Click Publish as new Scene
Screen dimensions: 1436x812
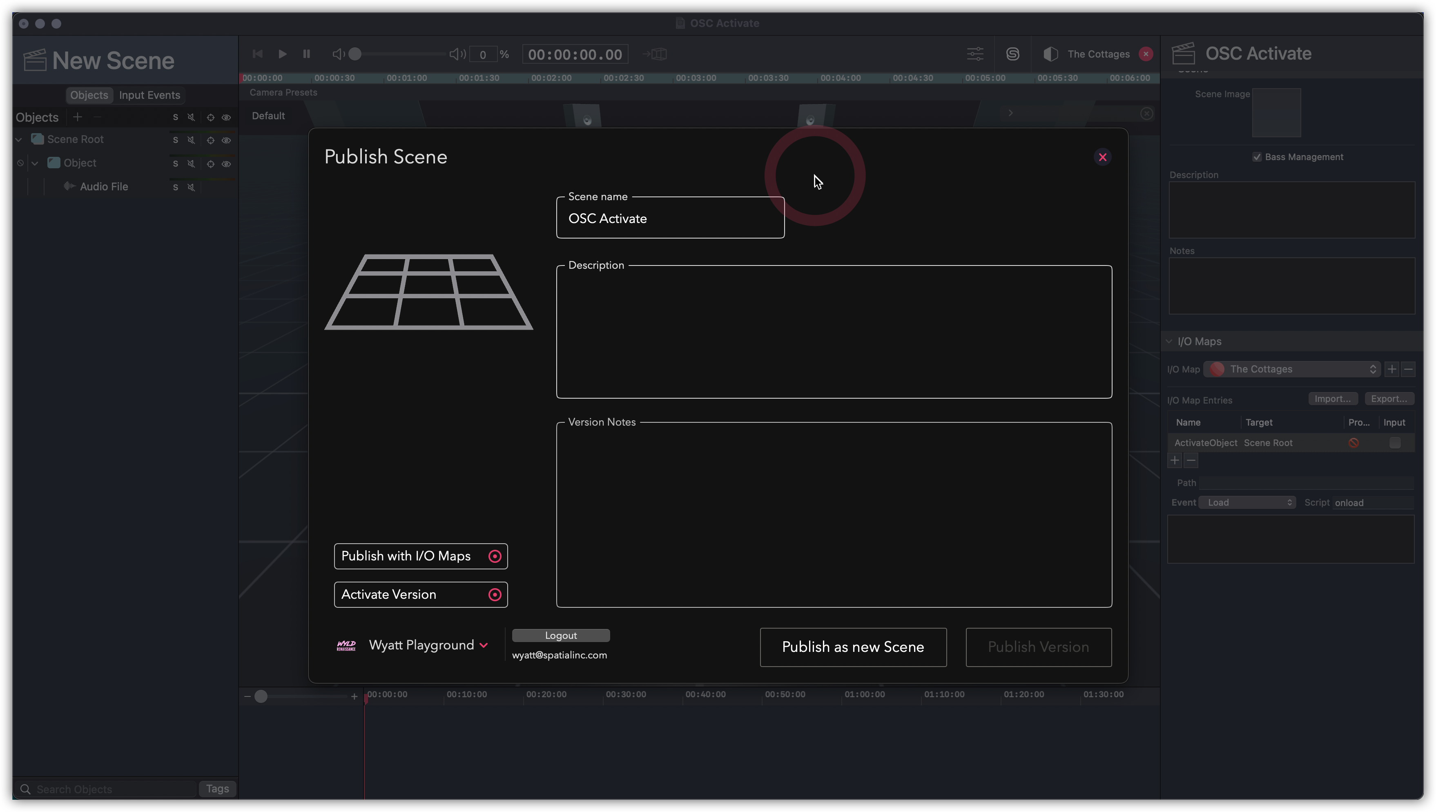coord(853,647)
